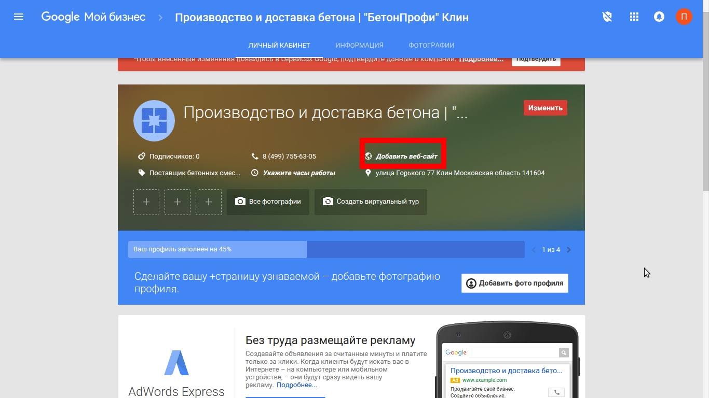
Task: Click the breadcrumb chevron separator
Action: [160, 18]
